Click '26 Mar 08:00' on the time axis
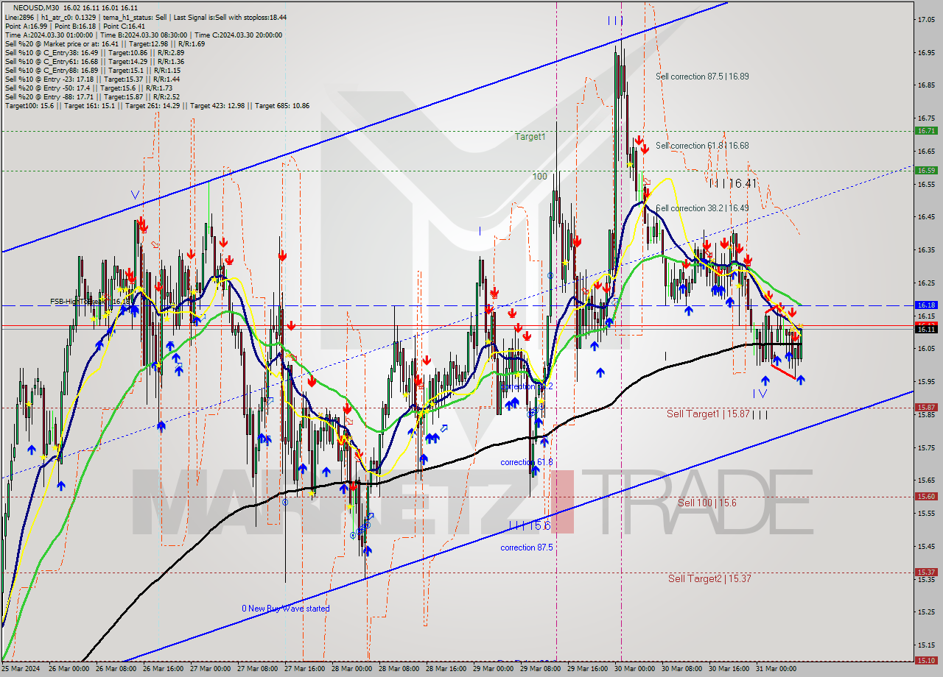This screenshot has height=677, width=943. [115, 669]
